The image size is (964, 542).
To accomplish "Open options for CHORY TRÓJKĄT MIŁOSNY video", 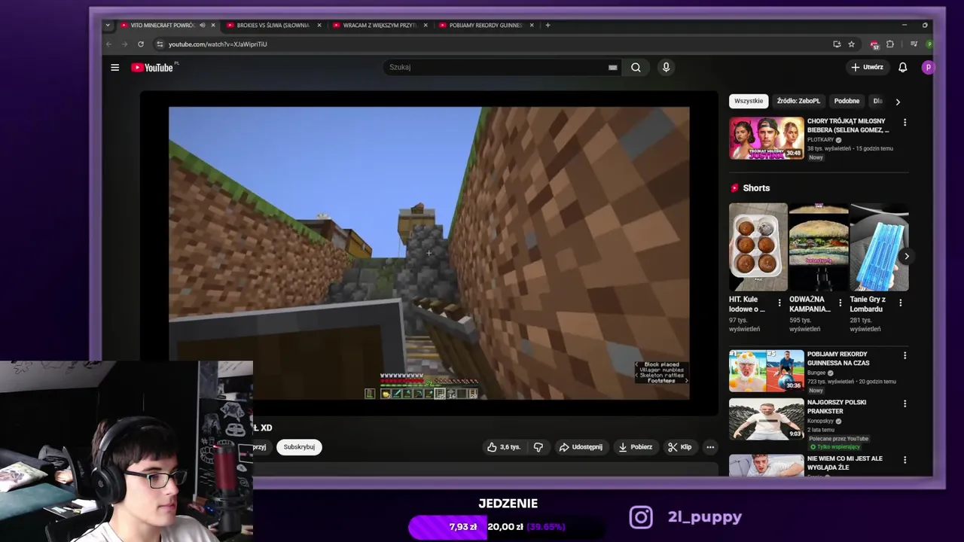I will (905, 122).
